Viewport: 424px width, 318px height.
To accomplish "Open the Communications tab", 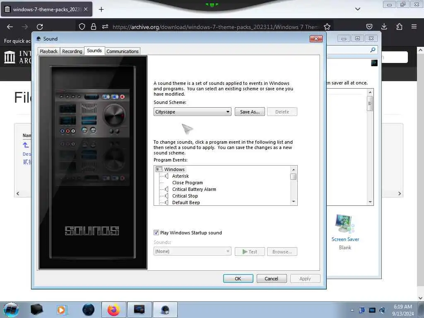I will pos(123,51).
